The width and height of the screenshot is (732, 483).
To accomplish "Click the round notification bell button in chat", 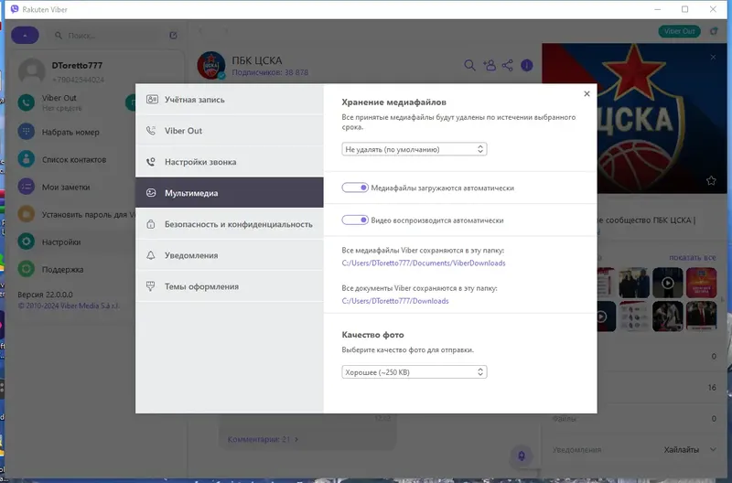I will pos(522,456).
